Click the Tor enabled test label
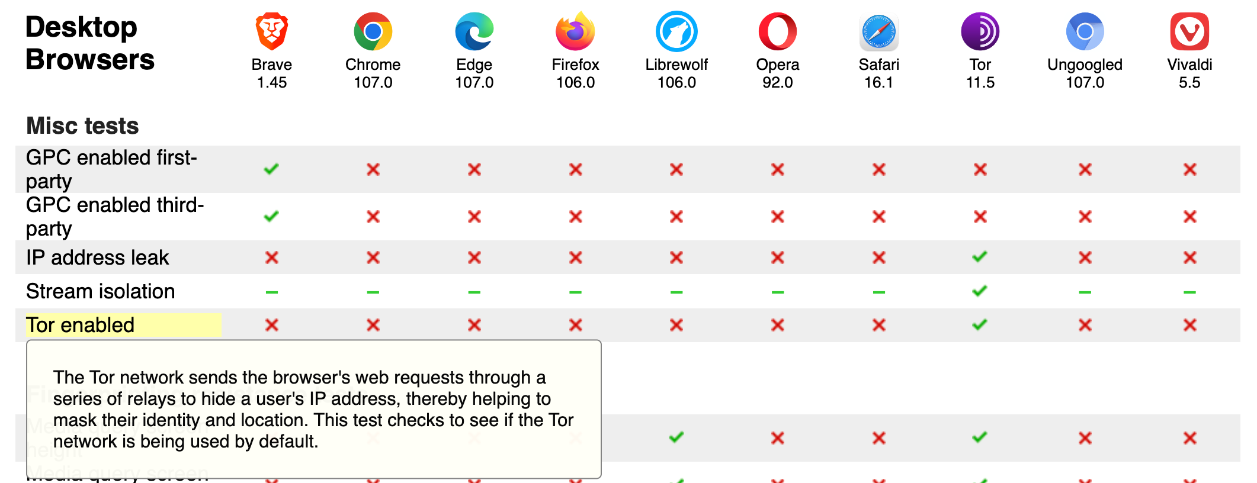 click(x=81, y=325)
